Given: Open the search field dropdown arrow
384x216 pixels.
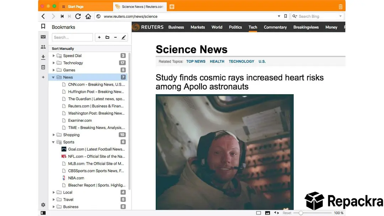Looking at the screenshot, I should 340,16.
